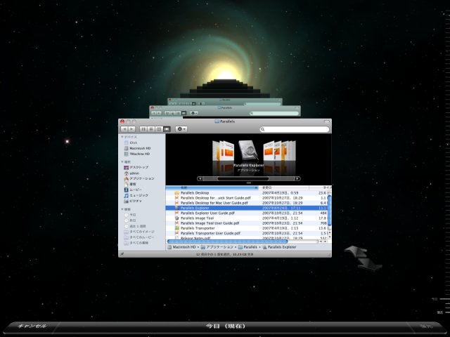This screenshot has height=337, width=450.
Task: Select the Parallels Image Tool application row
Action: [x=247, y=218]
